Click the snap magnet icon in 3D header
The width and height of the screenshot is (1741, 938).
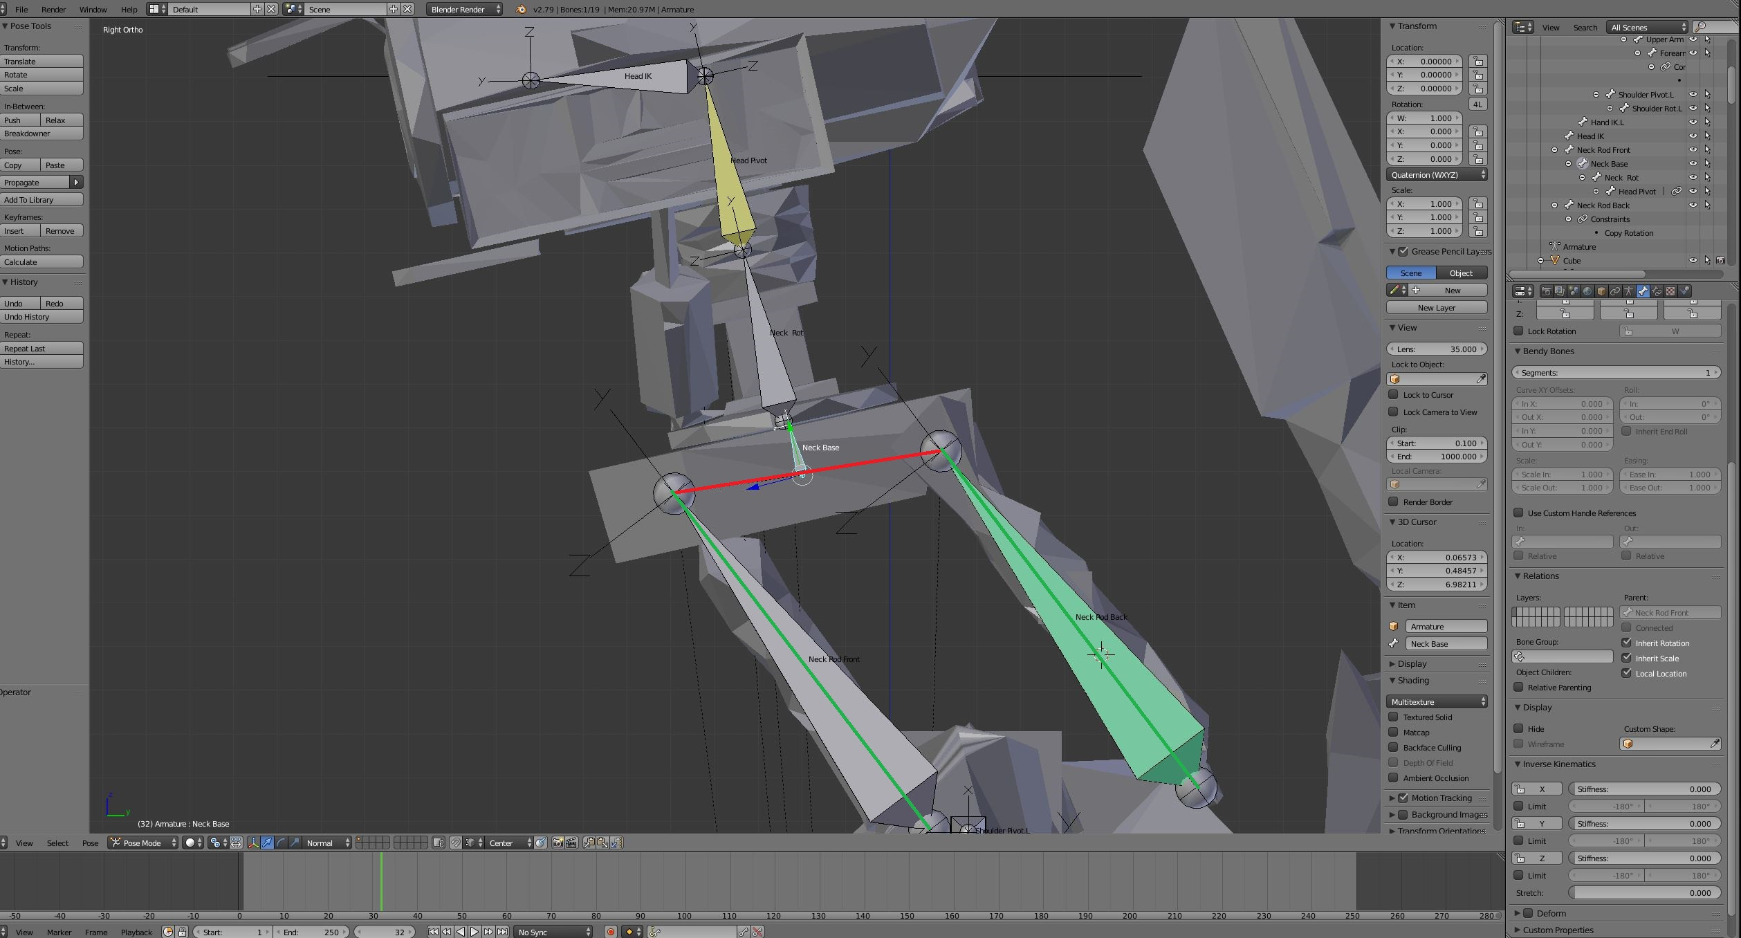click(456, 843)
